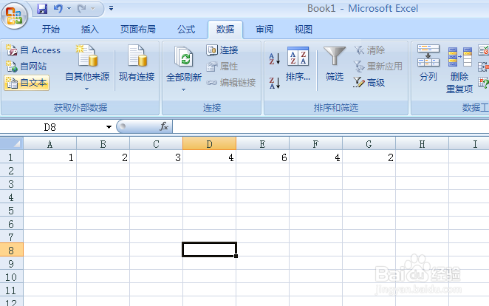Screen dimensions: 489x306
Task: Select column F header
Action: click(315, 144)
